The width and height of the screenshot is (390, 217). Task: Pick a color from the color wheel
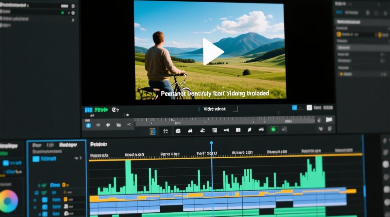pos(9,201)
